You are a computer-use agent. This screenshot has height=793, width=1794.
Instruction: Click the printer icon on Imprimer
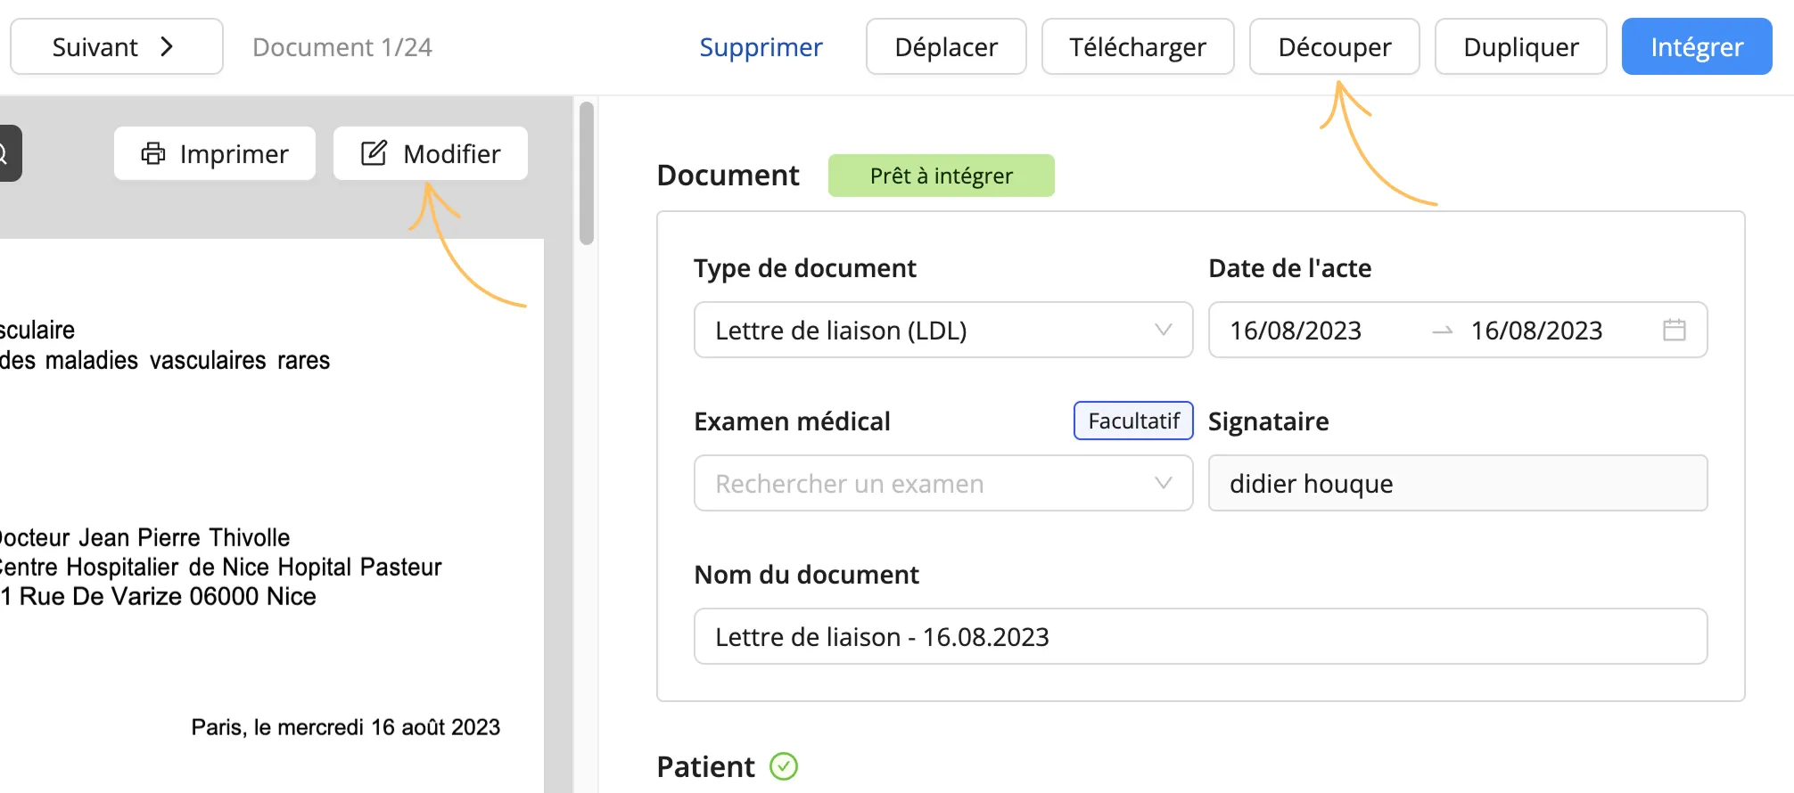[x=153, y=154]
